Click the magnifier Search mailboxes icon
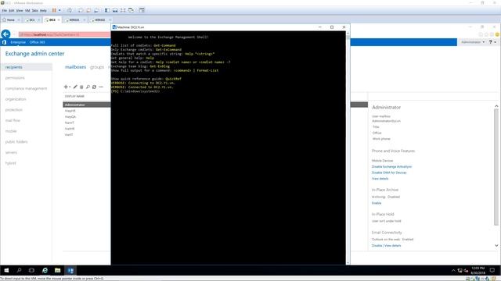 coord(88,87)
